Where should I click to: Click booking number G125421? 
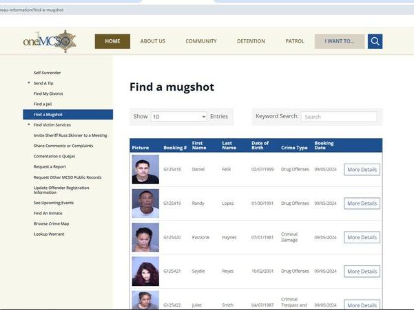tap(172, 271)
